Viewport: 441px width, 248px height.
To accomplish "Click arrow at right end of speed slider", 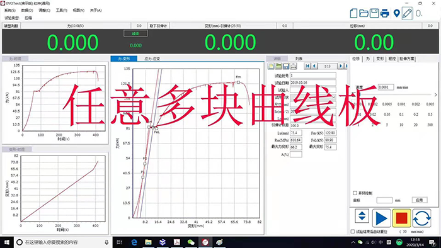I will click(x=436, y=94).
